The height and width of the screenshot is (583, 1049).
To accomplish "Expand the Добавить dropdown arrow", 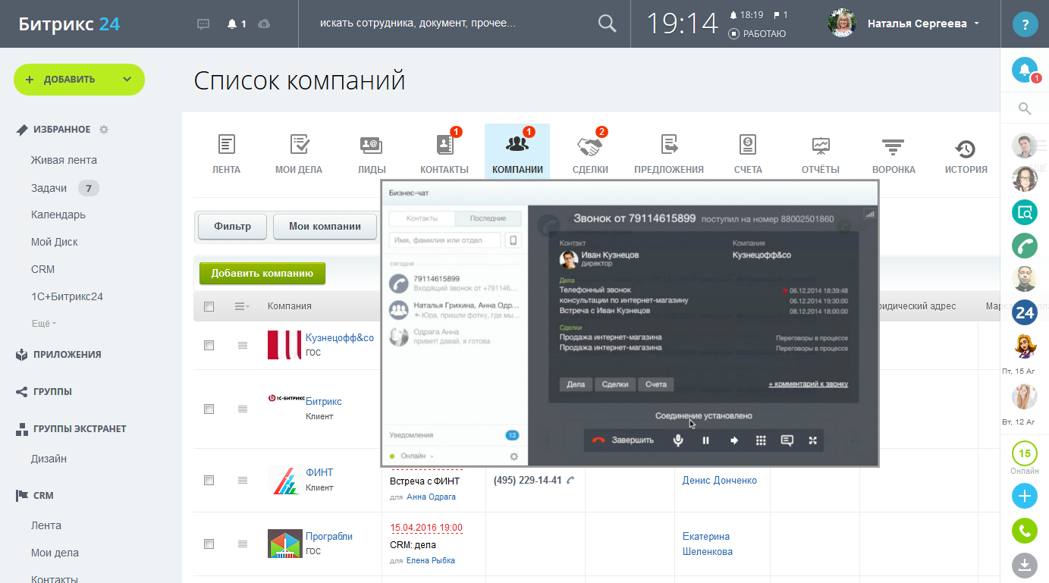I will point(127,80).
